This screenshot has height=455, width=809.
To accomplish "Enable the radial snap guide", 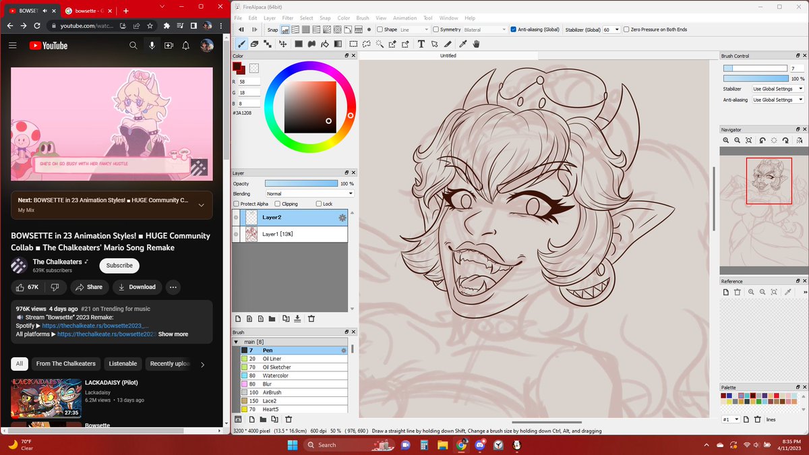I will coord(327,30).
